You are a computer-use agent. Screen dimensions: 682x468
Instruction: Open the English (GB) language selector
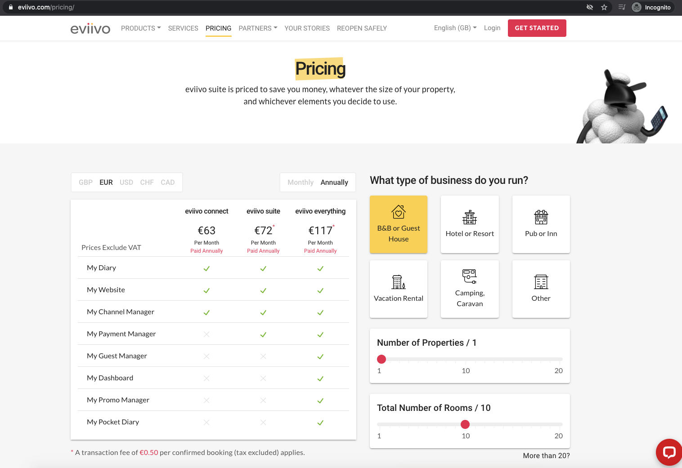(454, 28)
